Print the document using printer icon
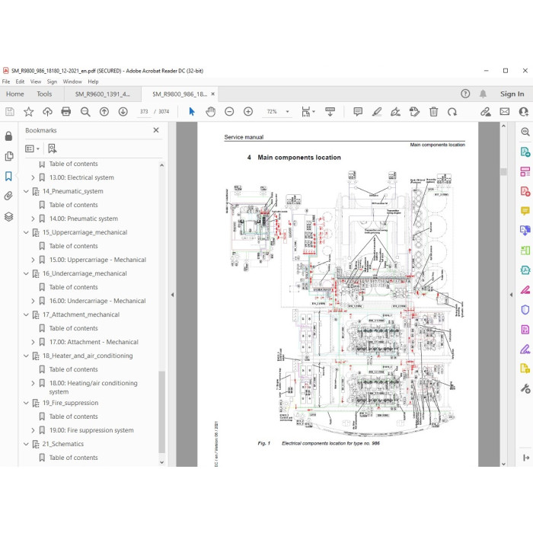The image size is (533, 533). 66,111
